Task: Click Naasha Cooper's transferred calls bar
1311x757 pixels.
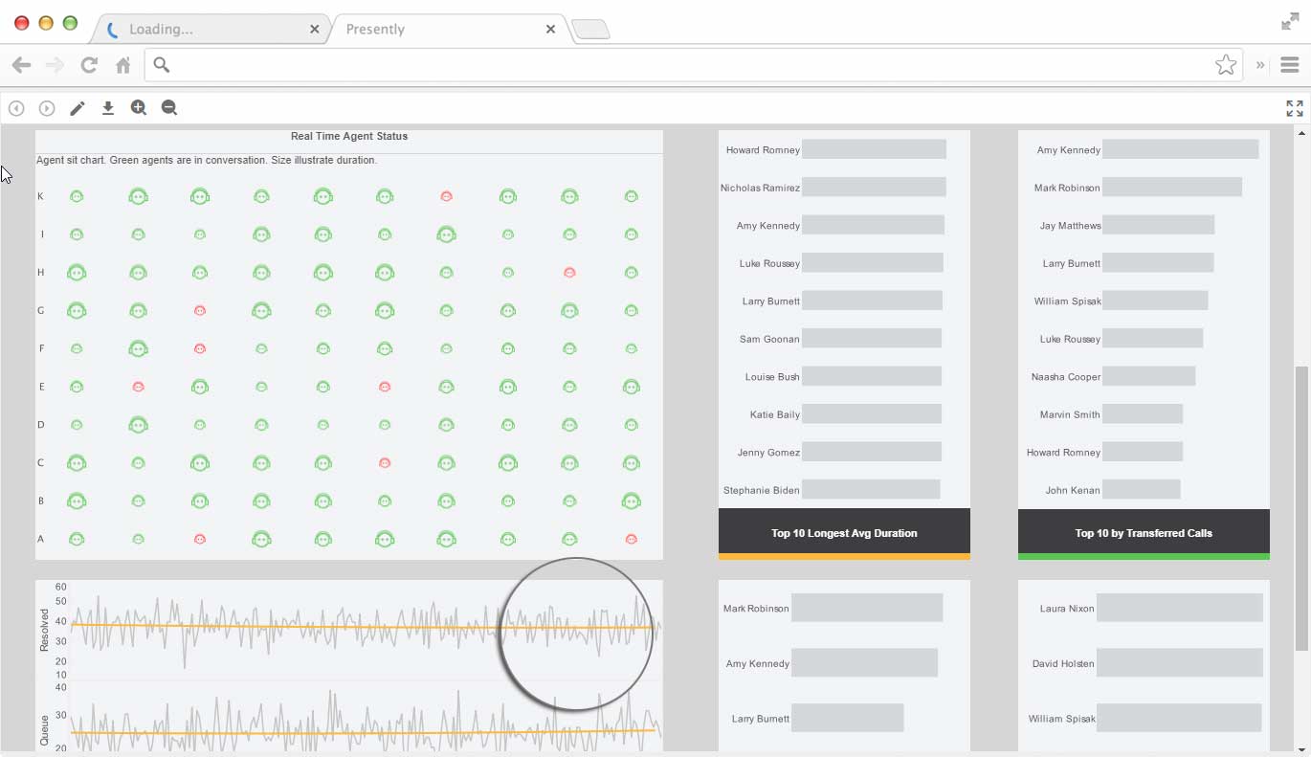Action: point(1149,376)
